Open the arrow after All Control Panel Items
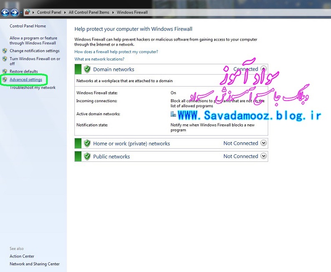Screen dimensions: 331x272 coord(113,13)
